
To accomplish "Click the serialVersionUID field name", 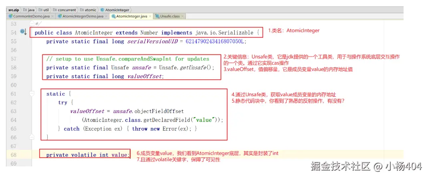I will (153, 41).
